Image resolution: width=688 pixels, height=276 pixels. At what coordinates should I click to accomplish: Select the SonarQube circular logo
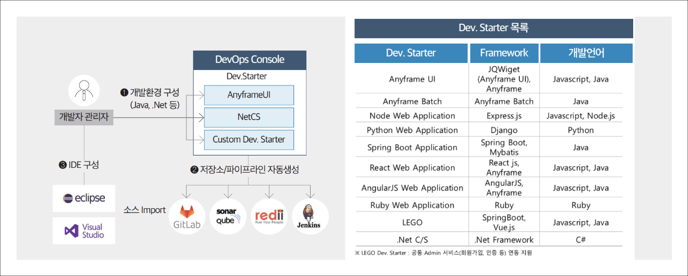pyautogui.click(x=228, y=216)
